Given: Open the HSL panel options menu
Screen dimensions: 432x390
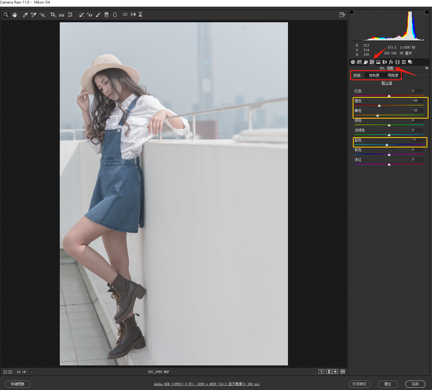Looking at the screenshot, I should point(427,68).
